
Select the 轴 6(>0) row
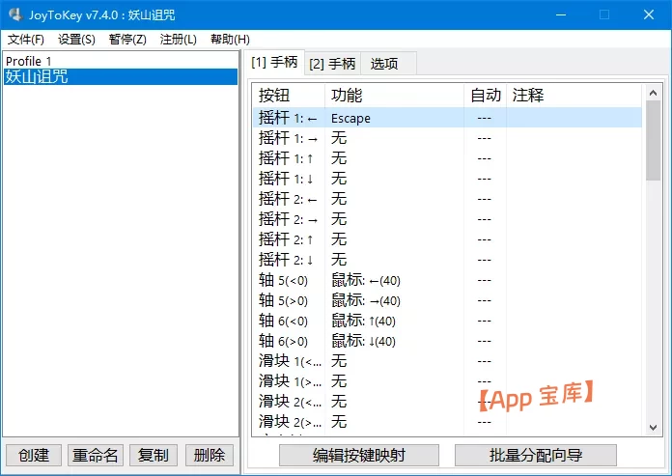pyautogui.click(x=447, y=341)
